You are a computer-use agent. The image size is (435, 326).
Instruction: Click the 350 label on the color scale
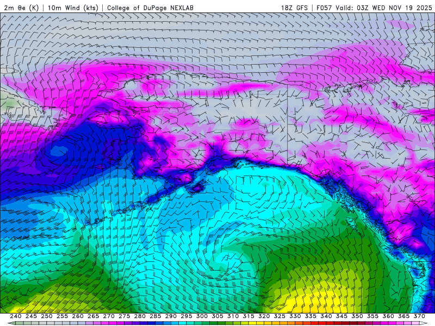[357, 316]
